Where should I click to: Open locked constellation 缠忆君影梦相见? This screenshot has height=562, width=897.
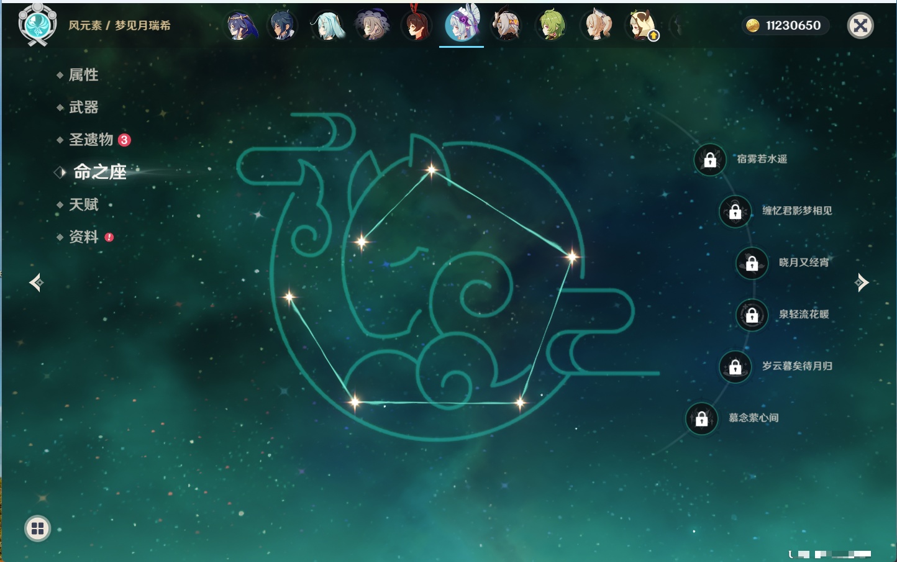click(735, 211)
